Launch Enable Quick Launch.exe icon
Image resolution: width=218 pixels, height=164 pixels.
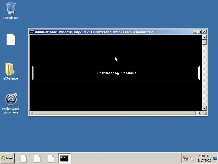[x=11, y=104]
